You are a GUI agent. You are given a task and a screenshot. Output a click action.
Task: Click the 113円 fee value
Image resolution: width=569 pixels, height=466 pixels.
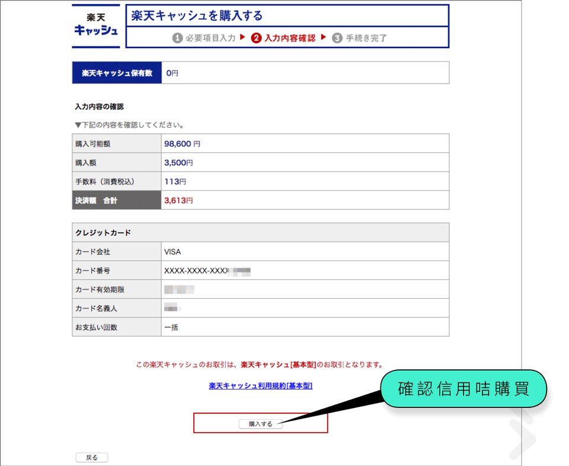coord(175,181)
